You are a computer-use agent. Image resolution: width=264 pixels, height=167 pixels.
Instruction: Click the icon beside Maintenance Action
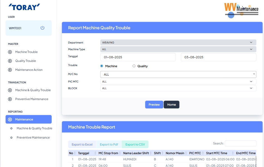[10, 70]
